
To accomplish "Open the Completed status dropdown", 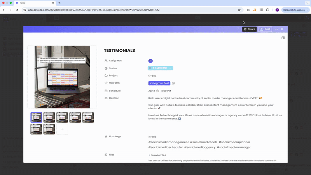I will pyautogui.click(x=160, y=68).
